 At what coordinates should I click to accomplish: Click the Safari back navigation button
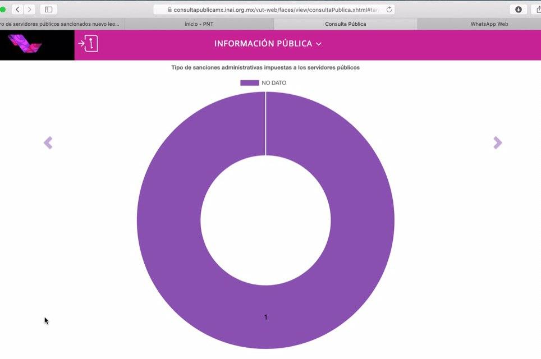pos(17,10)
